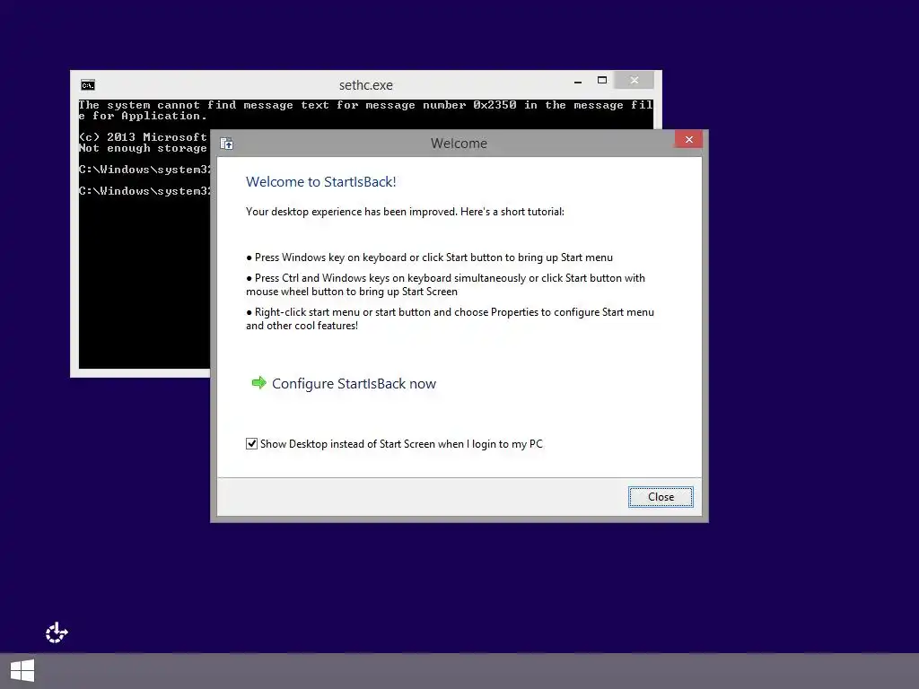919x689 pixels.
Task: Click console line 'The system cannot find message text'
Action: pos(366,110)
